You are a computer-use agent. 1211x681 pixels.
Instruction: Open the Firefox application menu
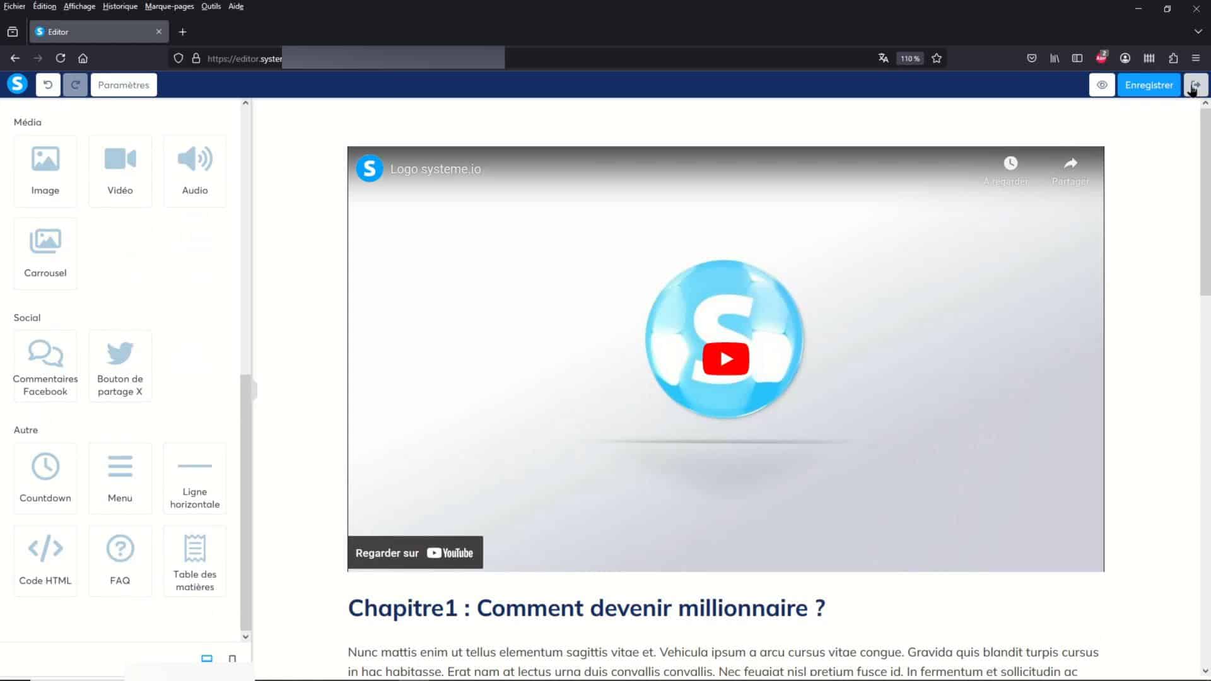[x=1196, y=58]
